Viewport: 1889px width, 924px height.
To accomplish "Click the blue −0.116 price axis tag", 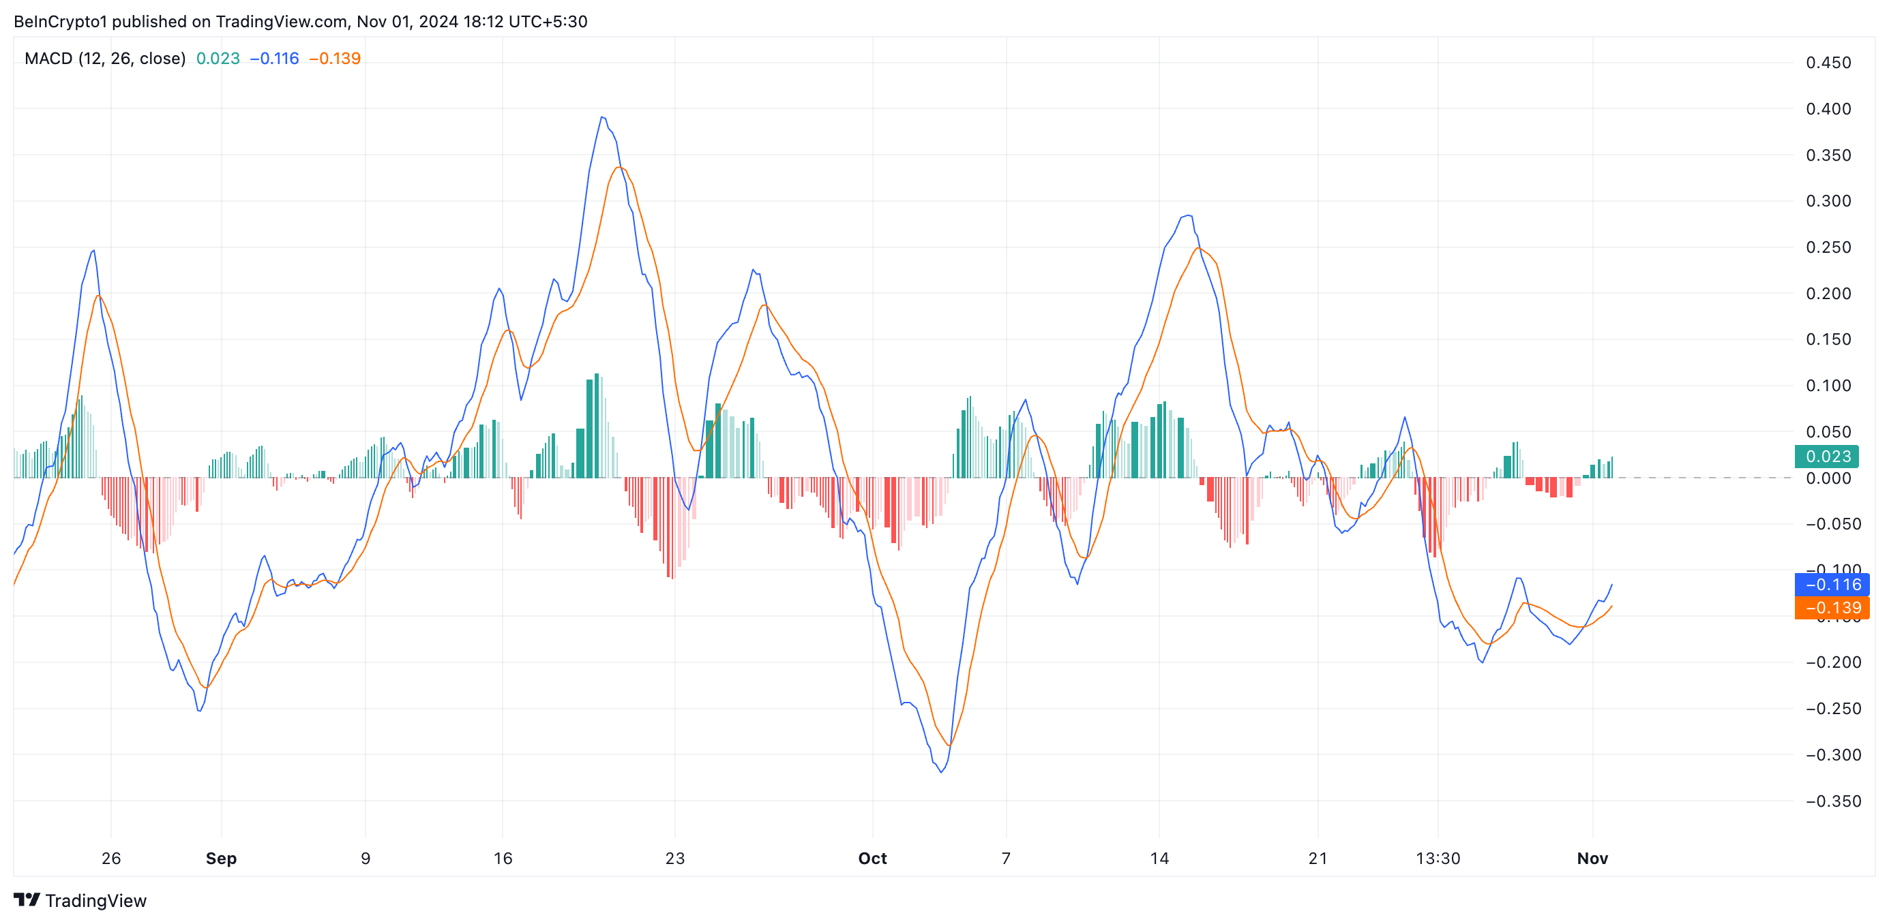I will click(1832, 585).
